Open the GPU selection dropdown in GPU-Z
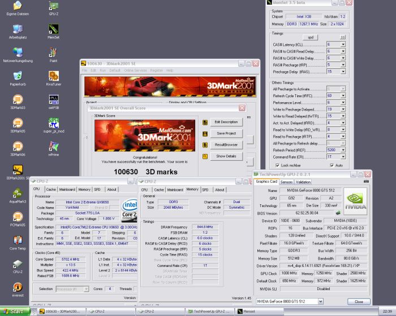The width and height of the screenshot is (396, 316). [321, 301]
